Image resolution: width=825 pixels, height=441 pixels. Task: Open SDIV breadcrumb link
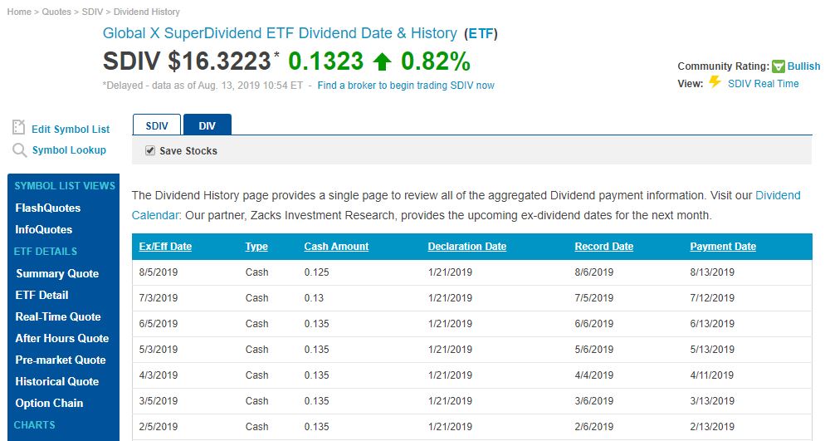92,12
